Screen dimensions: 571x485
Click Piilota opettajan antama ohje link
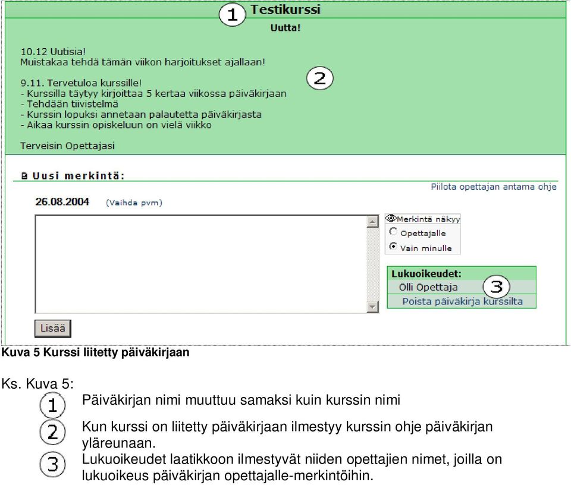(494, 187)
